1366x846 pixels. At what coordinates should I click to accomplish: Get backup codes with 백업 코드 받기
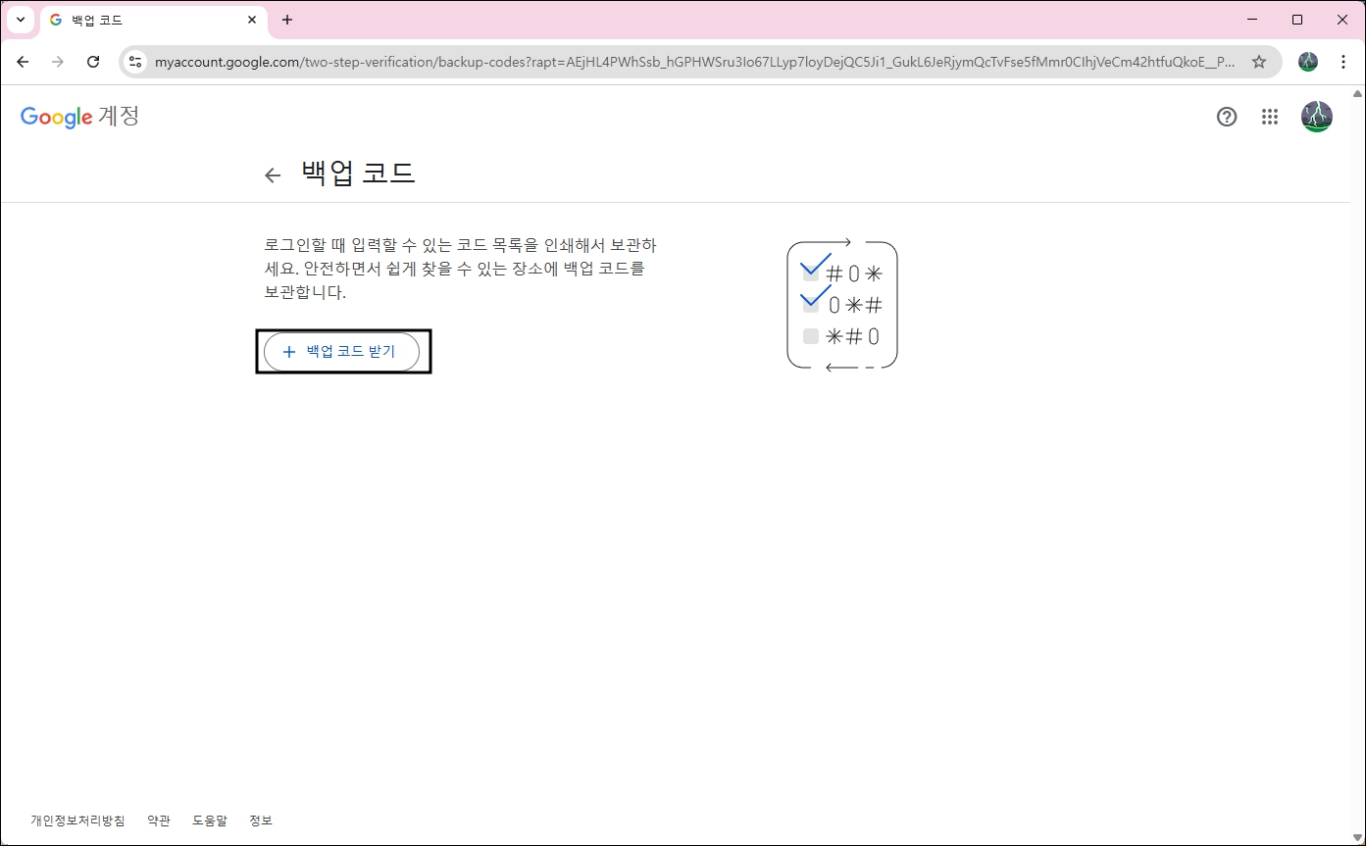[343, 351]
